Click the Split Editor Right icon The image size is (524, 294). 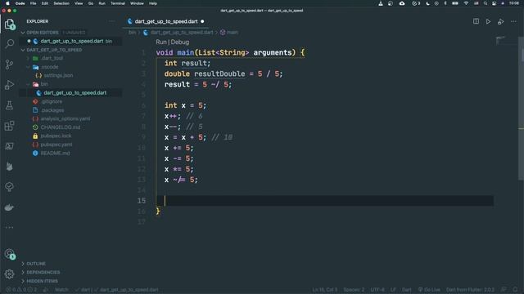click(x=476, y=21)
